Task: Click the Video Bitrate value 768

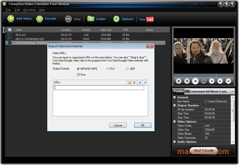Action: (x=207, y=134)
